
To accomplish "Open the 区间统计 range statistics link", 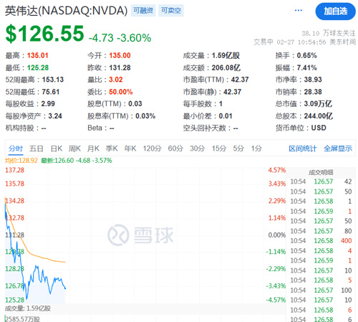I will coord(303,148).
